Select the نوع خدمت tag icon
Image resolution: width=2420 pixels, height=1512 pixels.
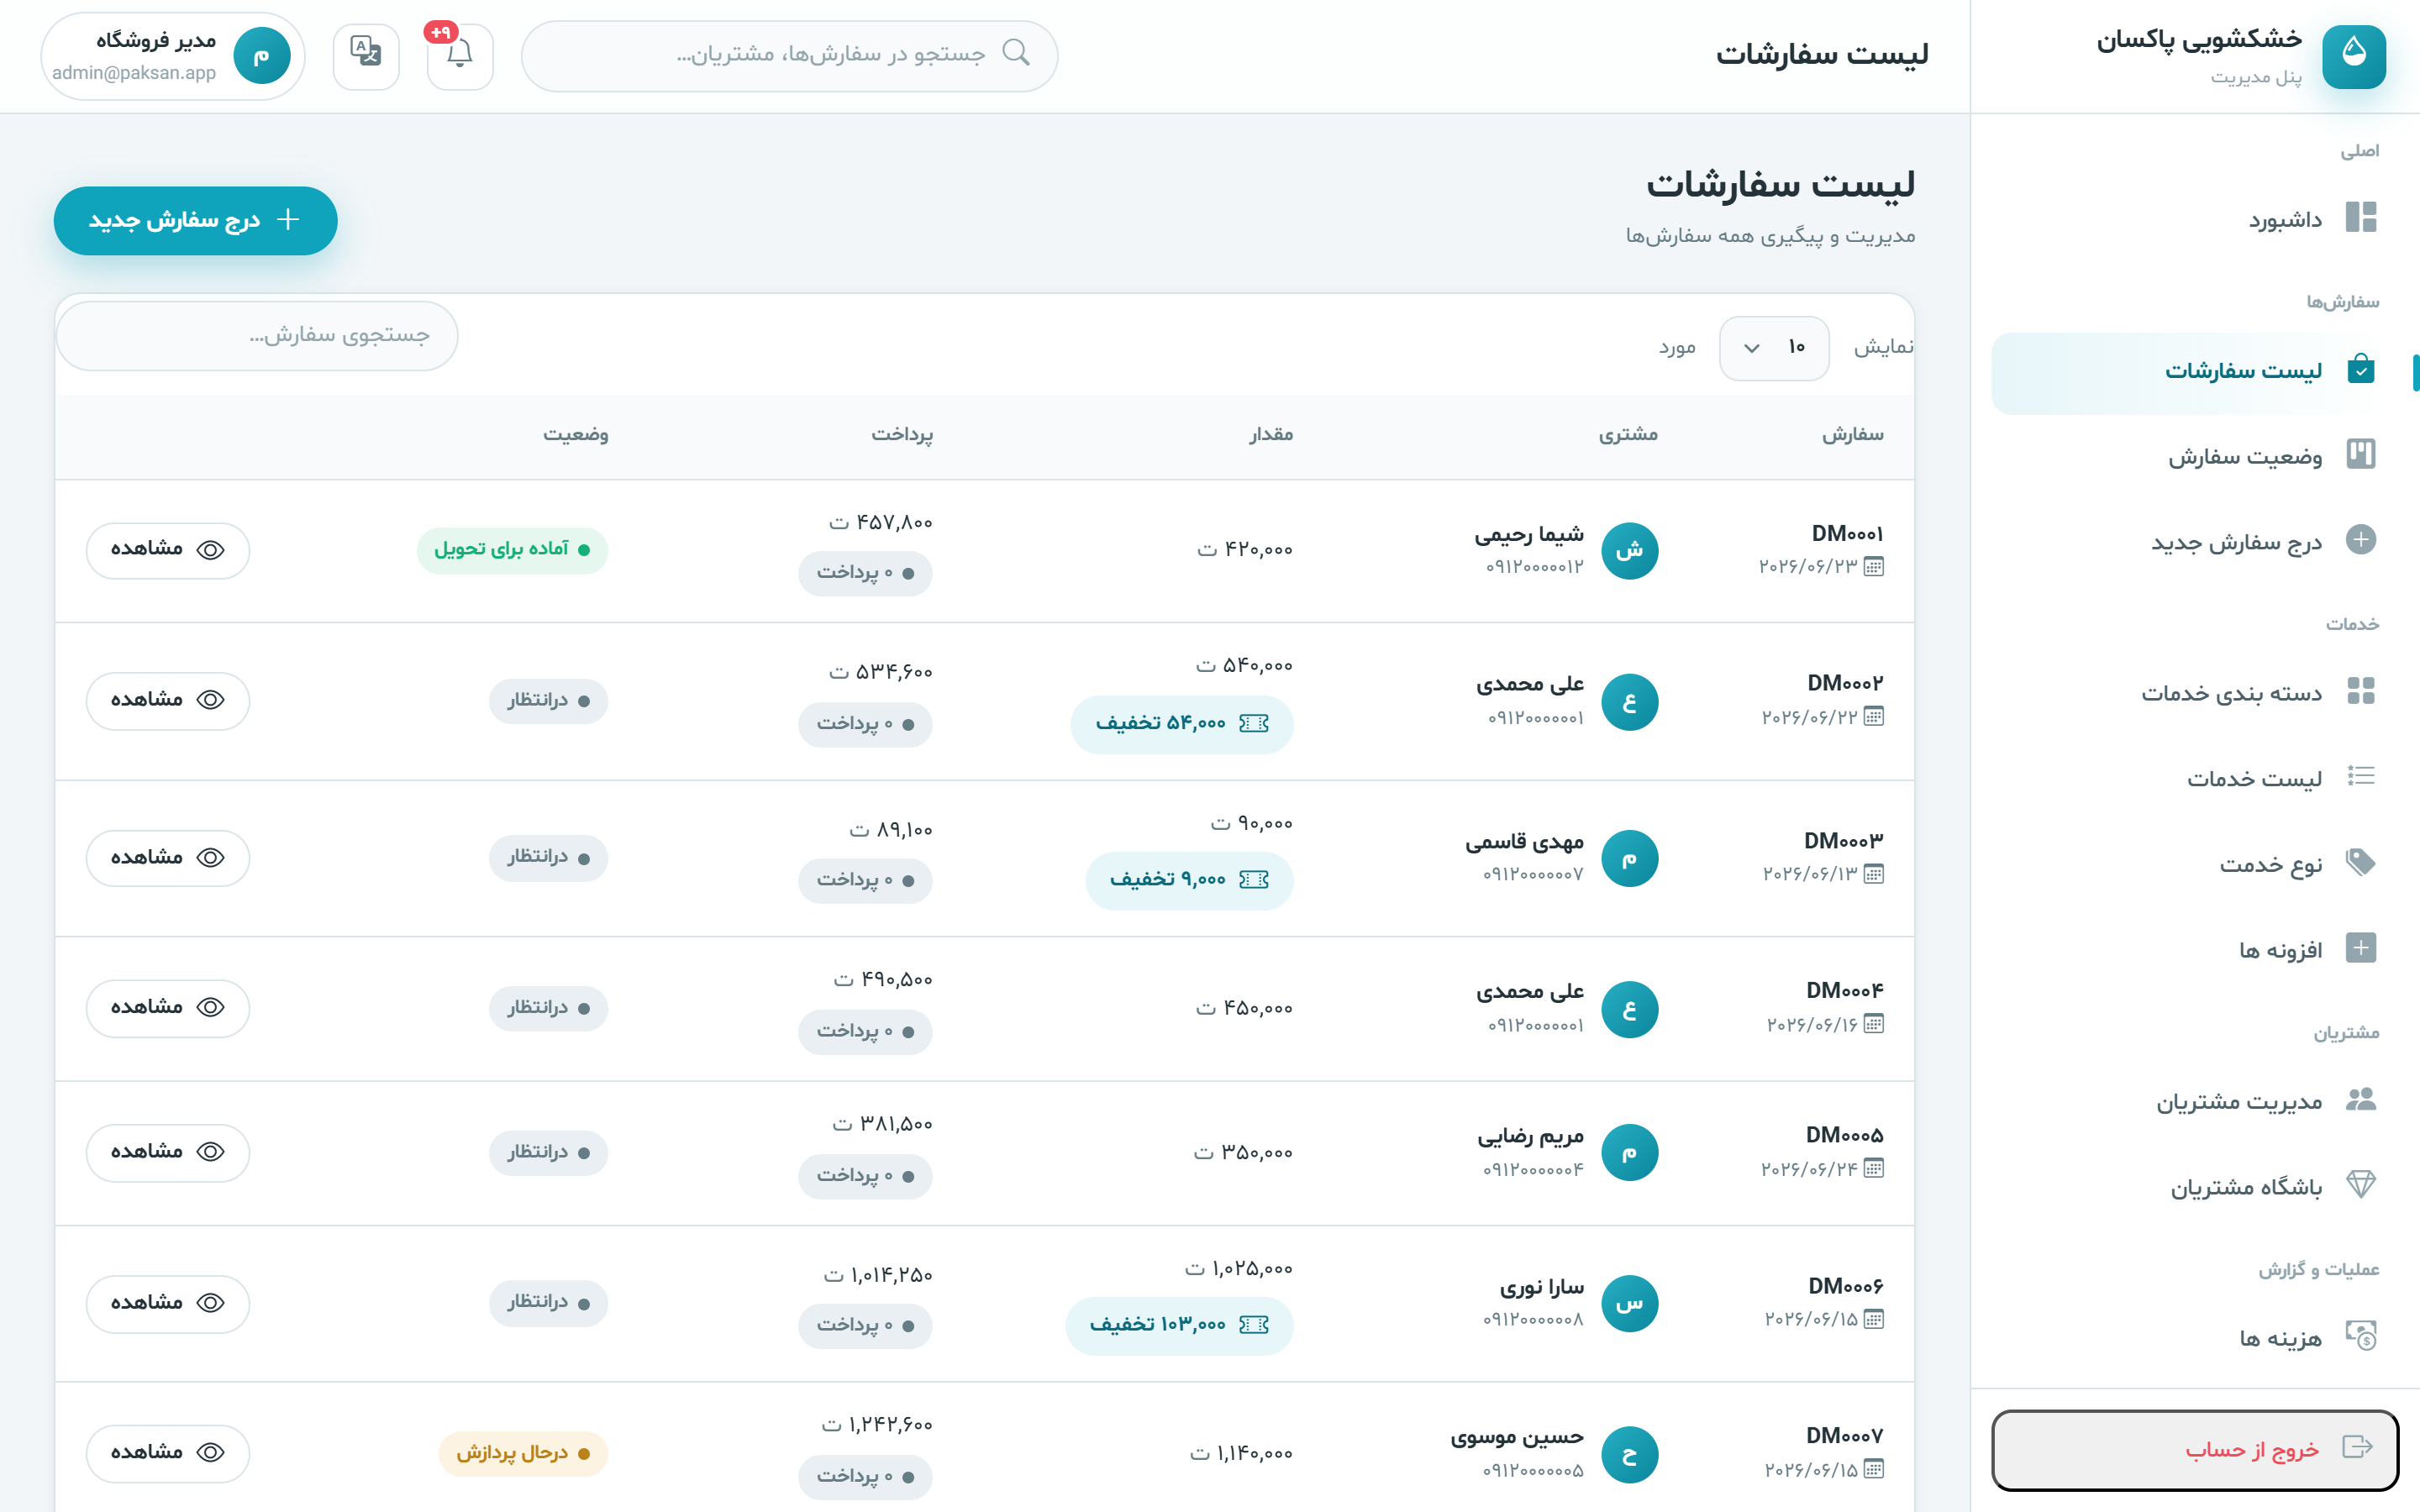tap(2360, 862)
